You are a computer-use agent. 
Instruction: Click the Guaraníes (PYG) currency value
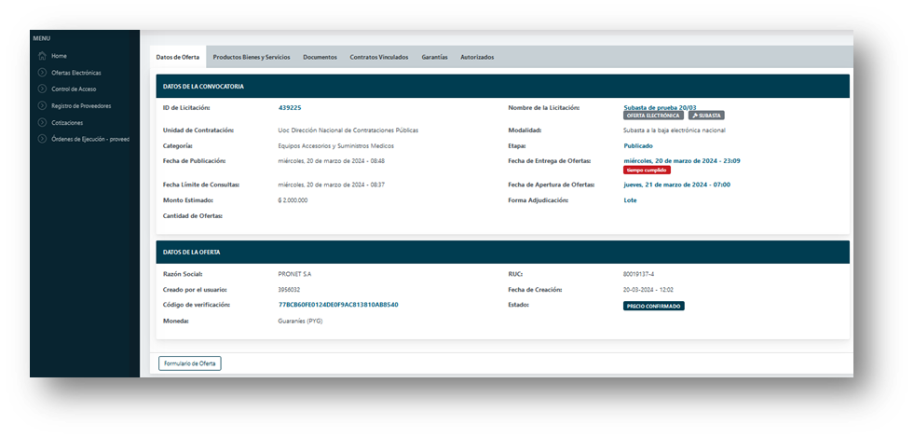(301, 321)
